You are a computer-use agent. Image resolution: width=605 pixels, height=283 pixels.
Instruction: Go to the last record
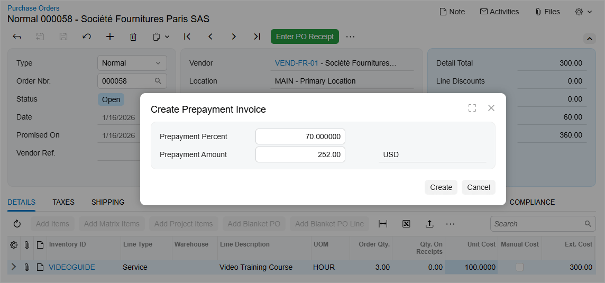[257, 36]
